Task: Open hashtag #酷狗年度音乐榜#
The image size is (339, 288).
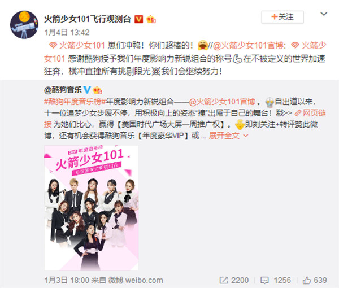Action: 75,102
